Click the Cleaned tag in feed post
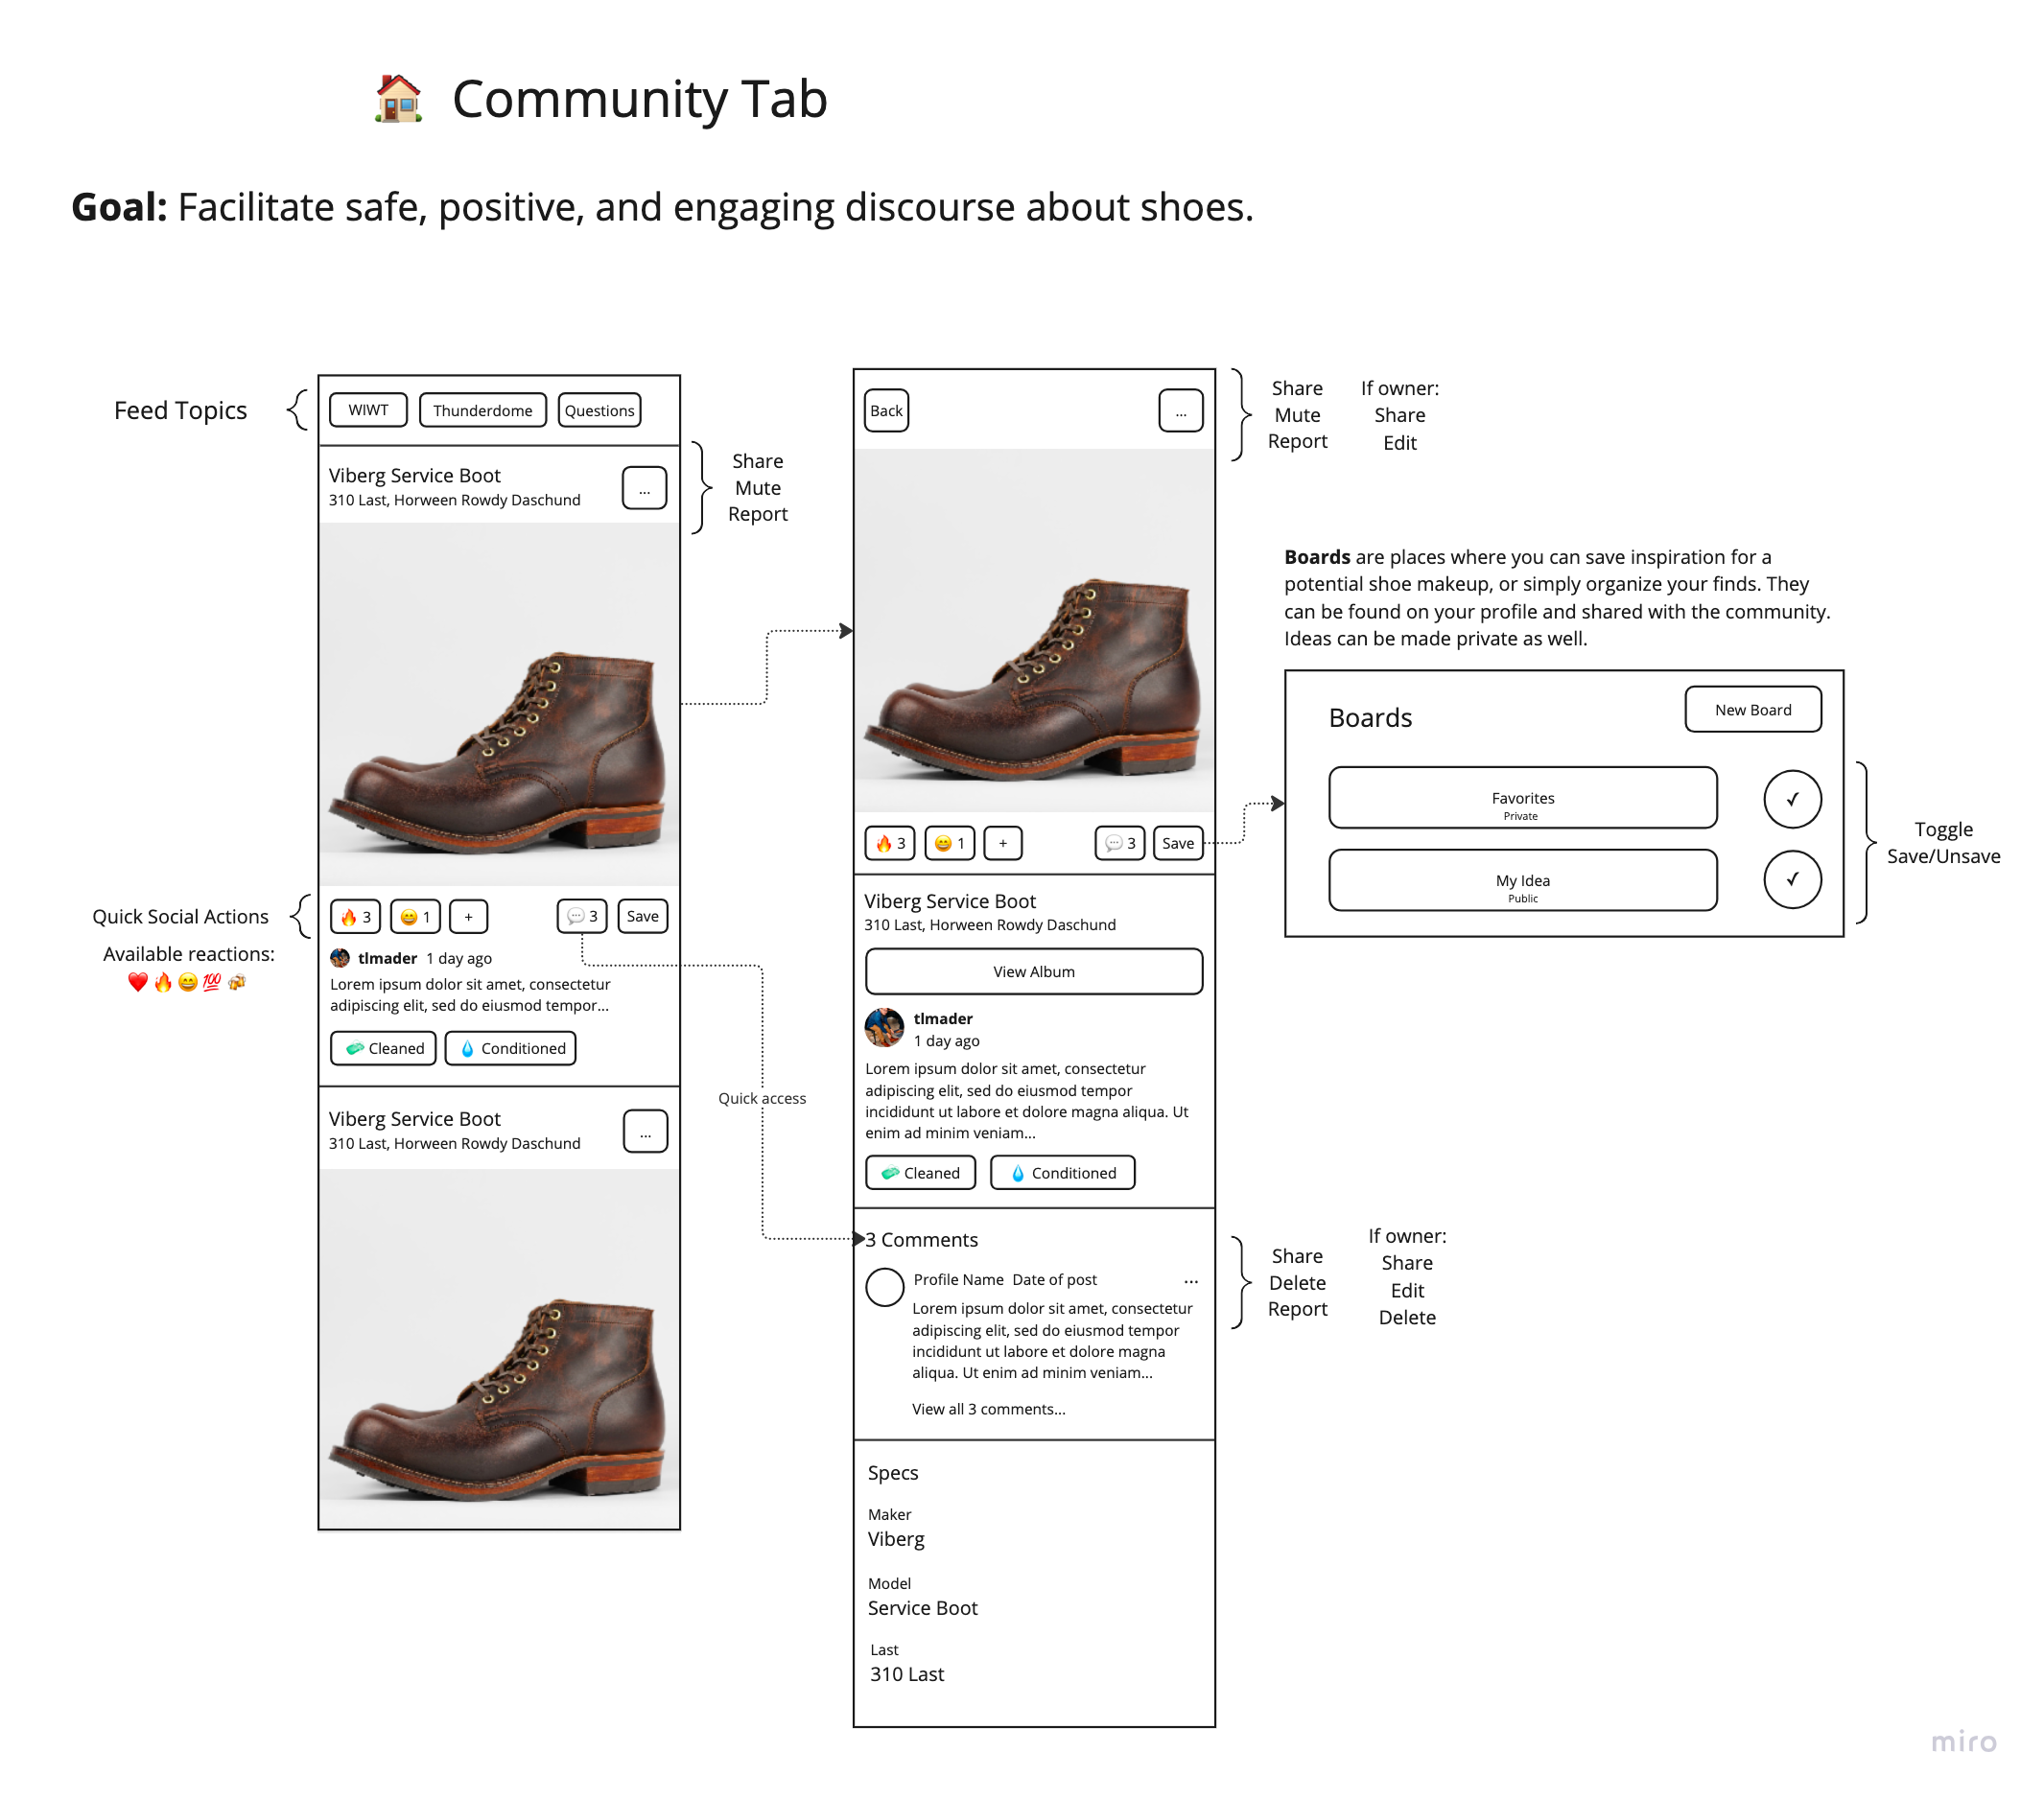2044x1799 pixels. 383,1048
